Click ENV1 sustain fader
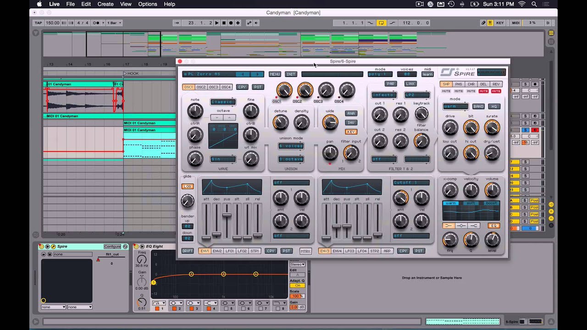This screenshot has height=330, width=587. pos(227,214)
